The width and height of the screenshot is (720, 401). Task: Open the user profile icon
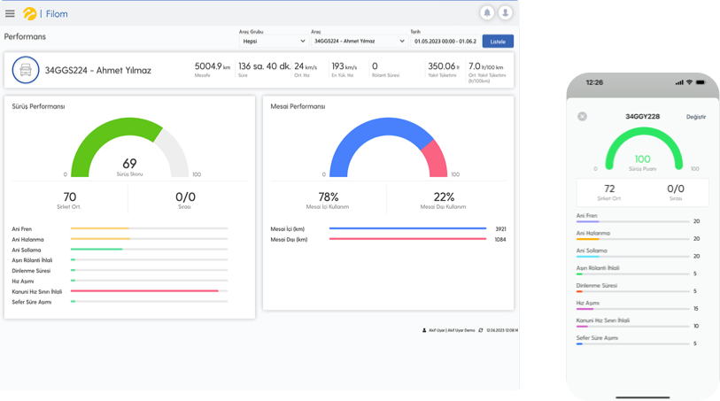(x=505, y=13)
